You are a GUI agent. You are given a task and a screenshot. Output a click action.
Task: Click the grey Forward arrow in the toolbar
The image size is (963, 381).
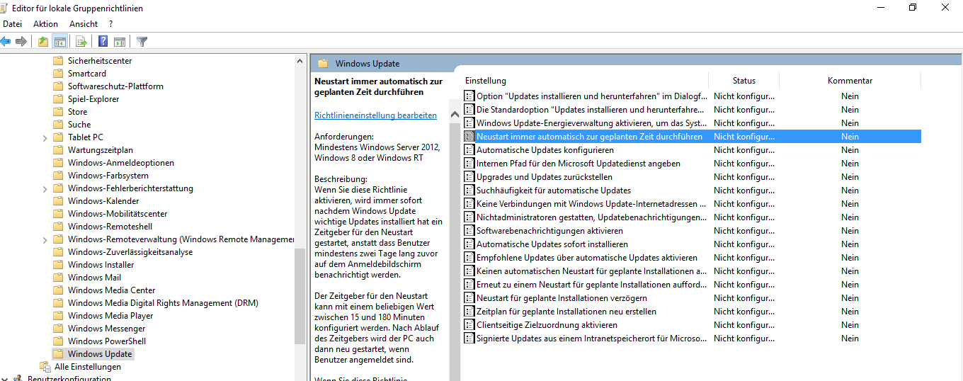click(x=21, y=42)
